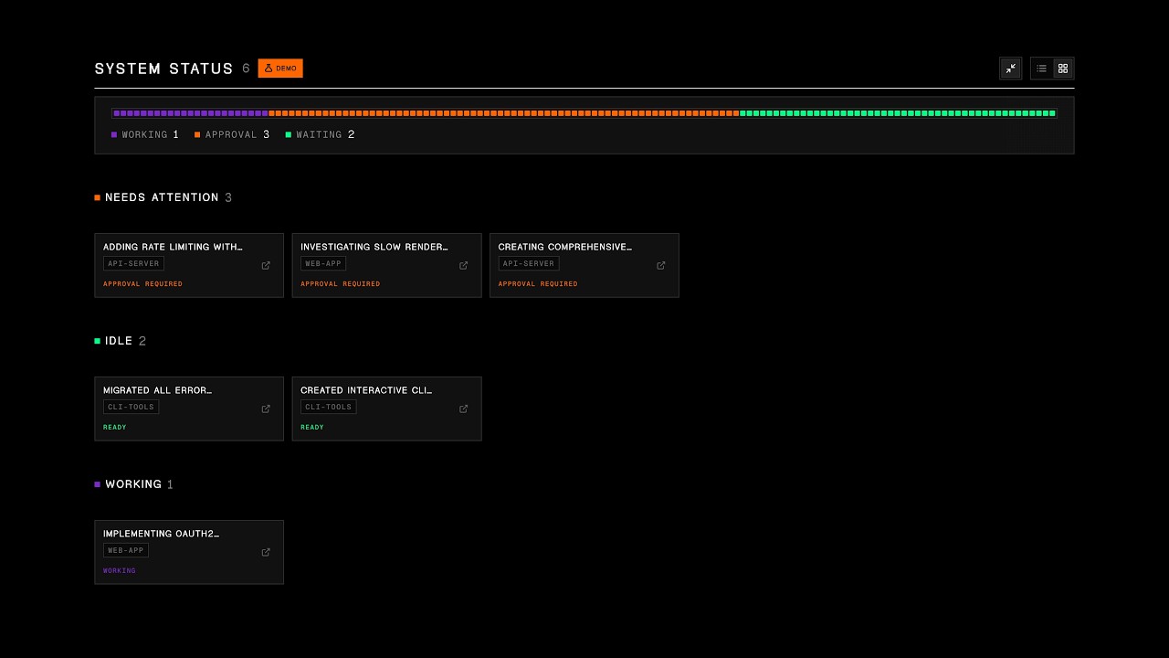Switch to list view layout
Image resolution: width=1169 pixels, height=658 pixels.
coord(1041,69)
